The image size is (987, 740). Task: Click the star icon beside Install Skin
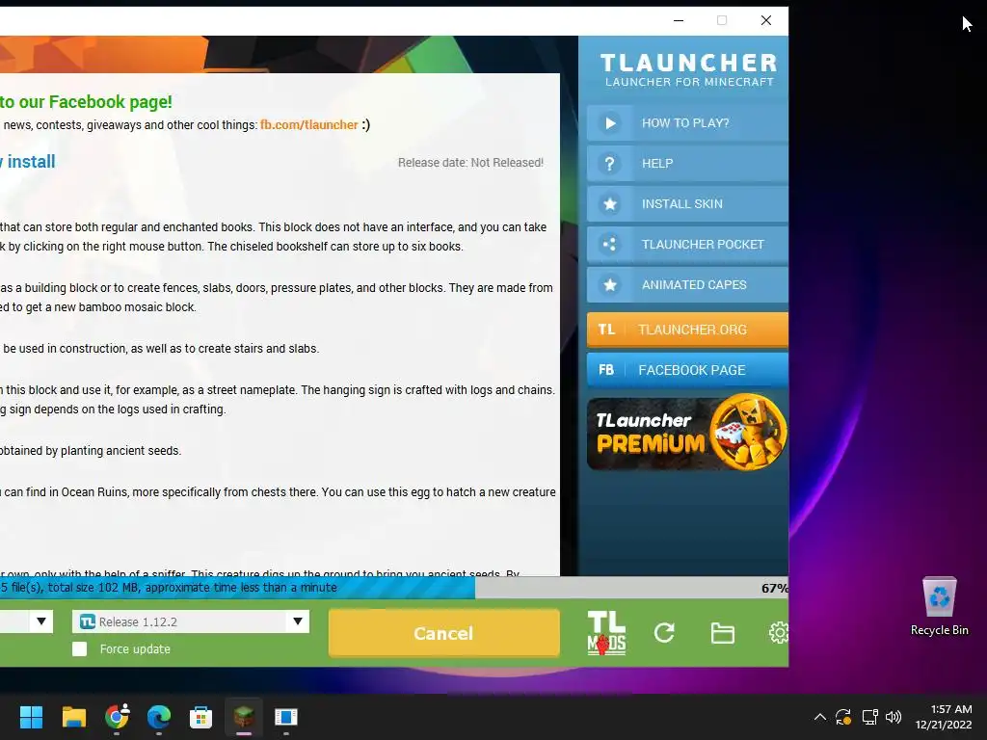tap(609, 204)
